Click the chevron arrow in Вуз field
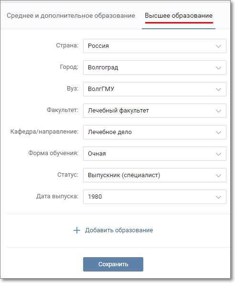 [218, 90]
